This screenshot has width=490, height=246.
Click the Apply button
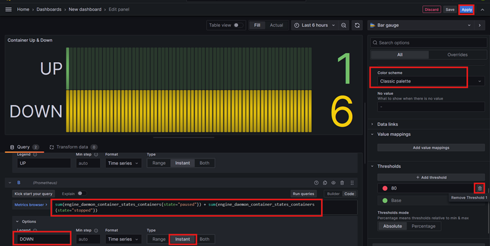pyautogui.click(x=467, y=9)
